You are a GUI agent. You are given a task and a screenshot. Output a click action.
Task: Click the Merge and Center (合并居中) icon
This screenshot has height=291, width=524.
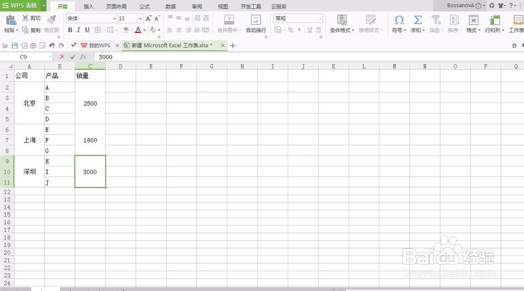229,20
